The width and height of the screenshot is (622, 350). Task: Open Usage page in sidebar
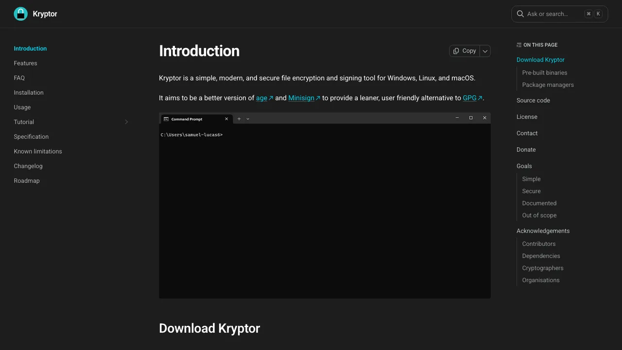(x=22, y=107)
